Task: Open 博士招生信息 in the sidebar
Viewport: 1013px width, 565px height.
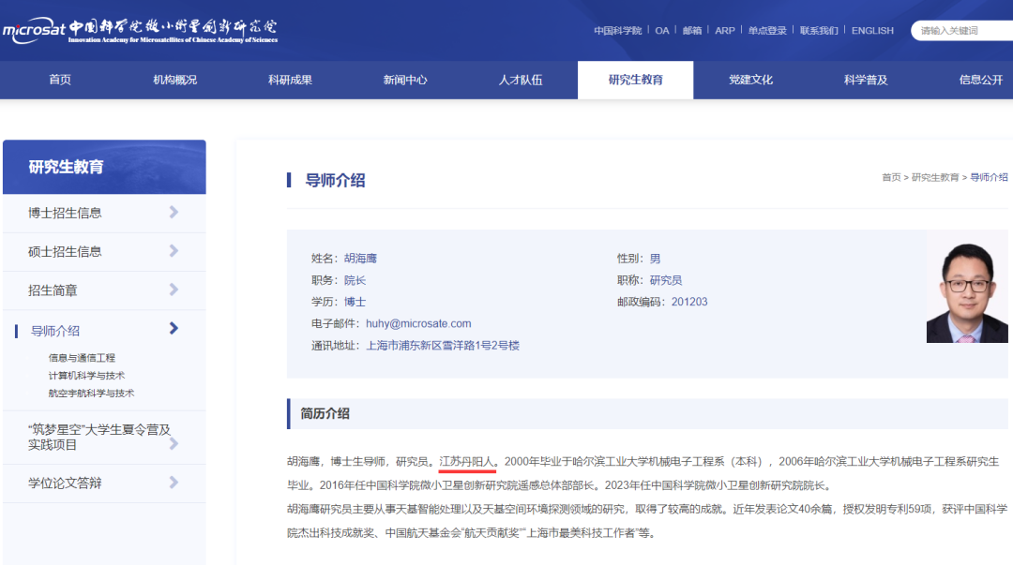Action: tap(65, 213)
